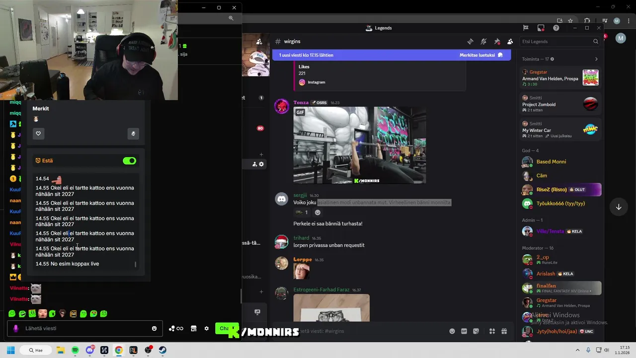Select moderator finalfan
The height and width of the screenshot is (358, 636).
(x=561, y=288)
